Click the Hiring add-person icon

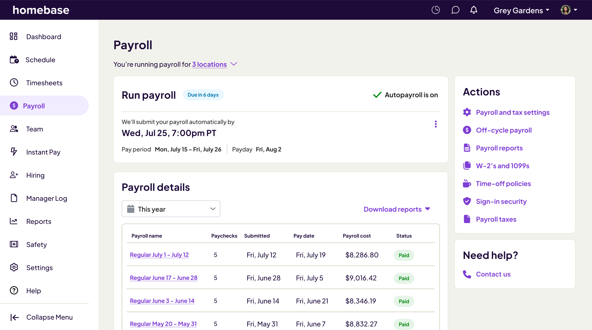point(14,175)
